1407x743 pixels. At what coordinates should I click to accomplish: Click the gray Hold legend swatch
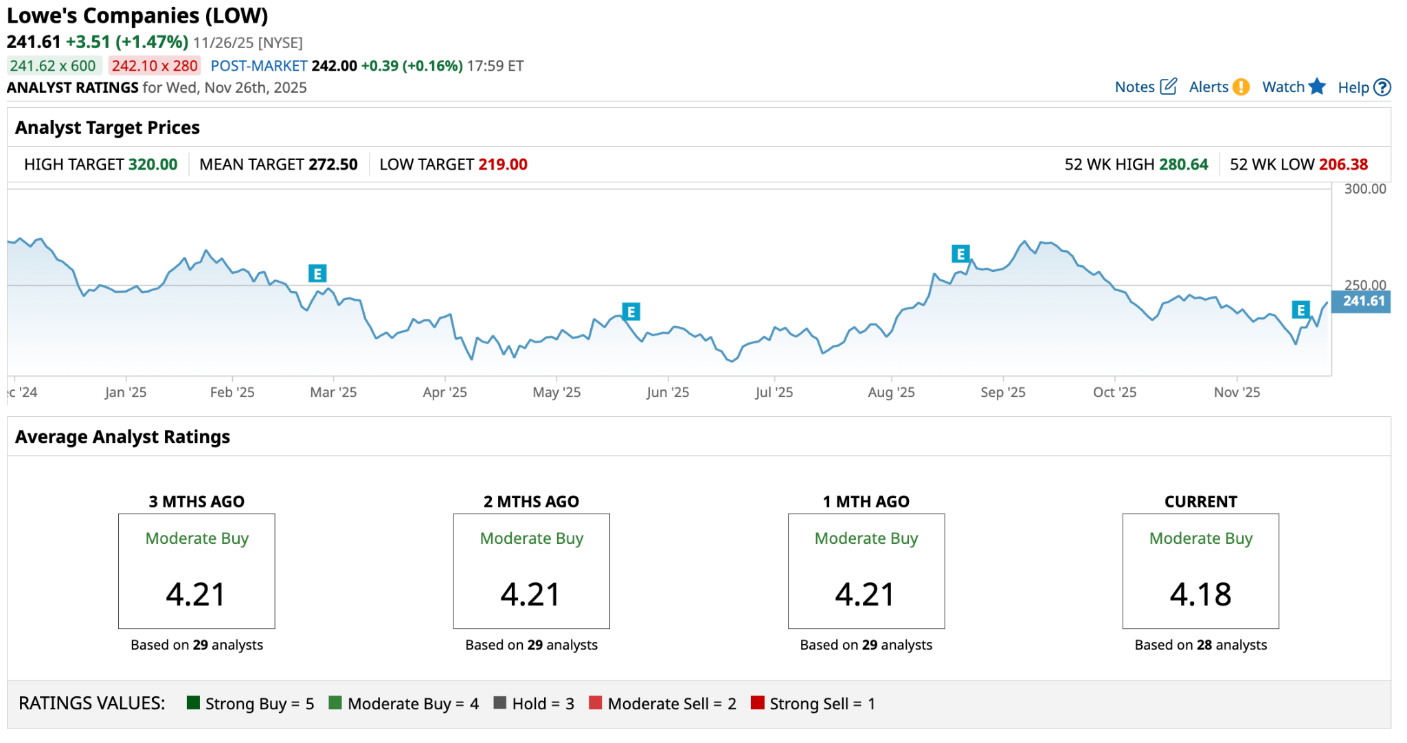tap(499, 702)
